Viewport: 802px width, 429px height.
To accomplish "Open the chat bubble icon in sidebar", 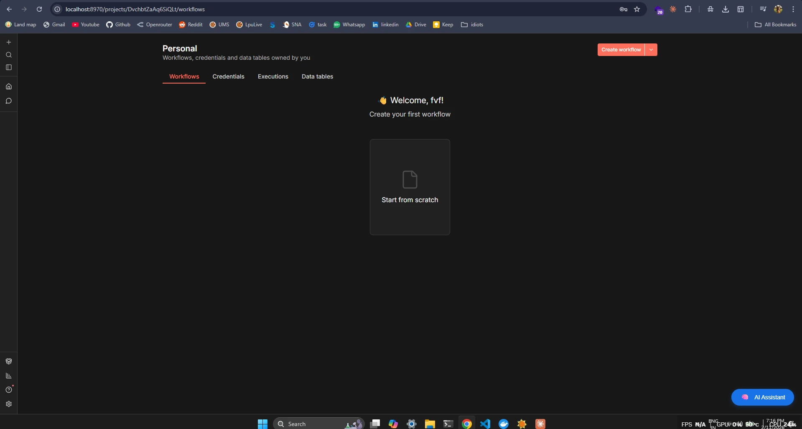I will pos(8,101).
